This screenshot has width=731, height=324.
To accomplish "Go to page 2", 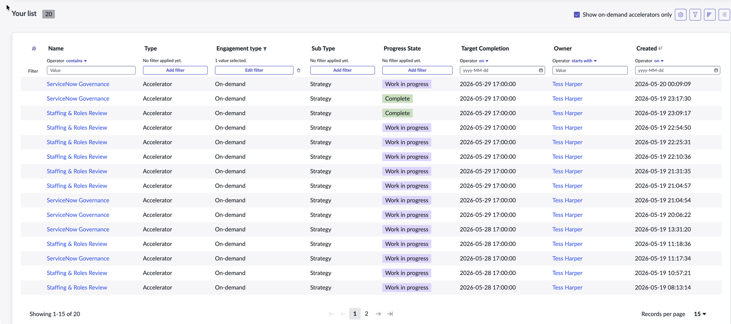I will coord(366,314).
